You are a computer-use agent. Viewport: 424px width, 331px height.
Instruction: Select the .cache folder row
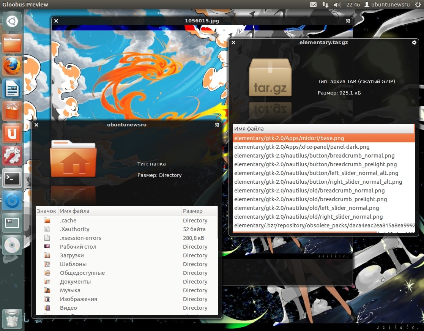coord(126,221)
